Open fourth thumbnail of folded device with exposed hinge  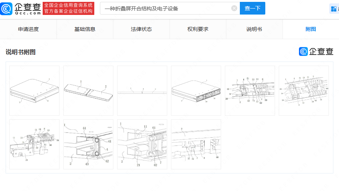click(196, 91)
